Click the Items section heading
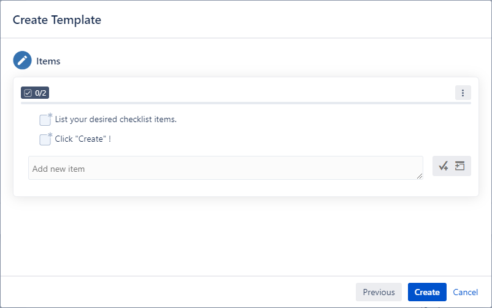Screen dimensions: 492x308 tap(48, 61)
